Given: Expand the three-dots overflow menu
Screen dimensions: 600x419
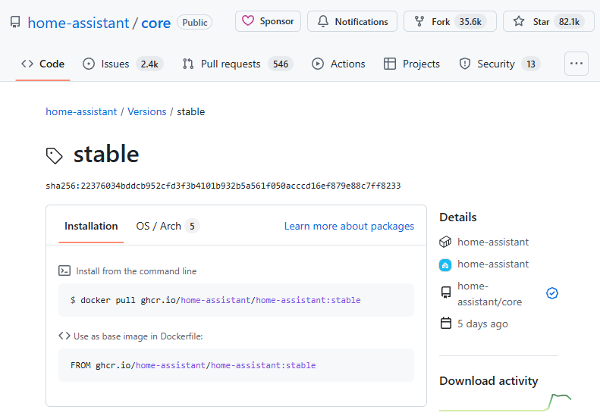Looking at the screenshot, I should click(576, 64).
